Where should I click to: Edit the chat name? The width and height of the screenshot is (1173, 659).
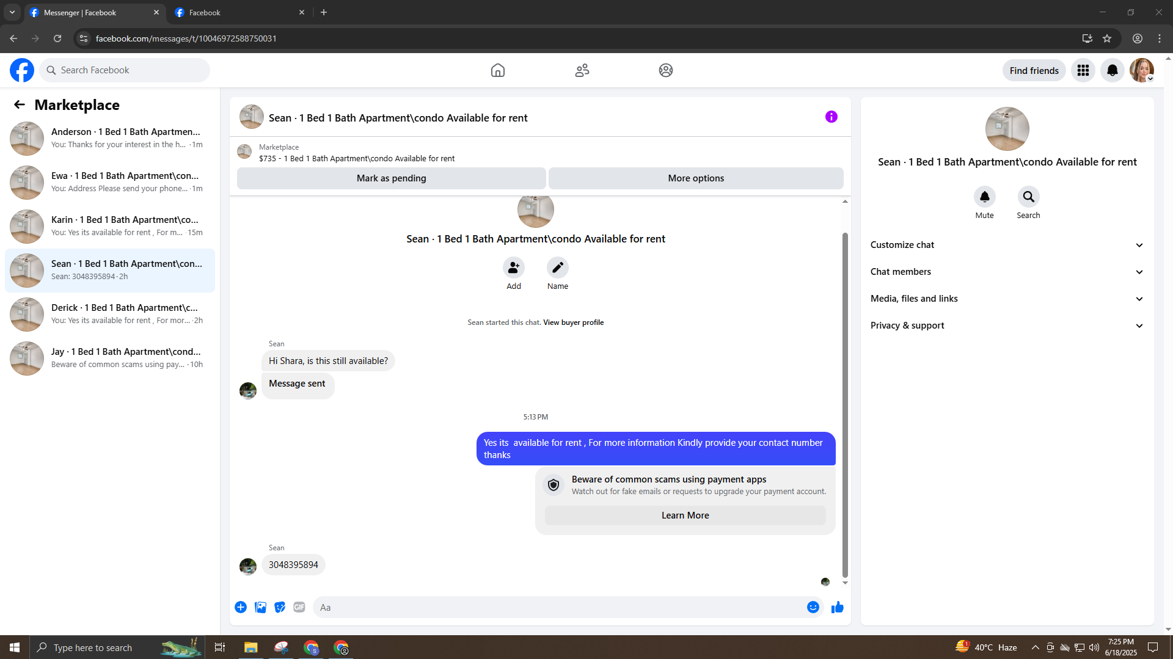click(x=558, y=268)
